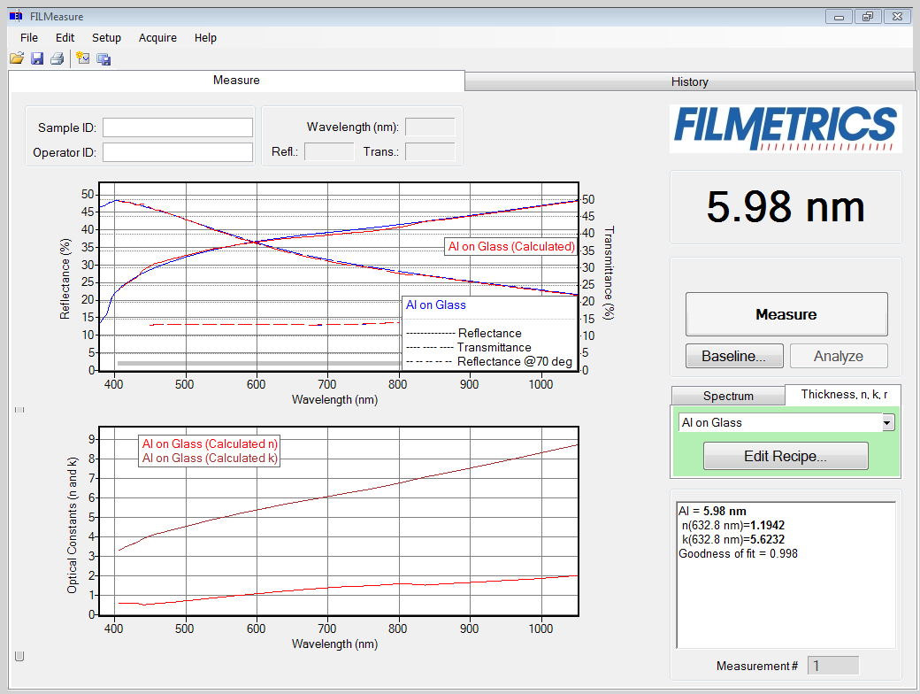Click the handle below the optical constants graph
Image resolution: width=920 pixels, height=694 pixels.
[x=19, y=656]
